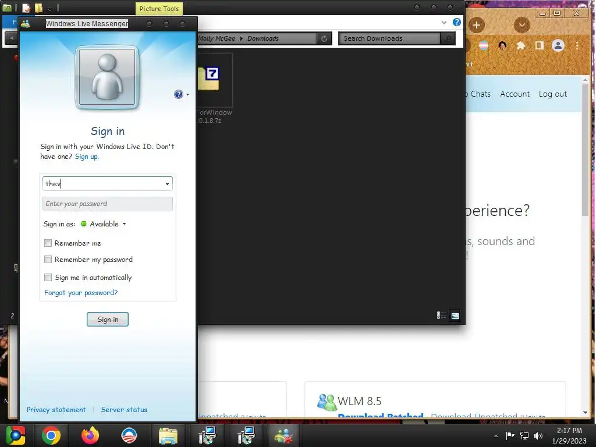Click the Enter your password field
The width and height of the screenshot is (596, 447).
tap(108, 204)
